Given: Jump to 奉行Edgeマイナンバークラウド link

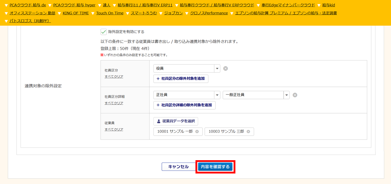Looking at the screenshot, I should point(288,5).
